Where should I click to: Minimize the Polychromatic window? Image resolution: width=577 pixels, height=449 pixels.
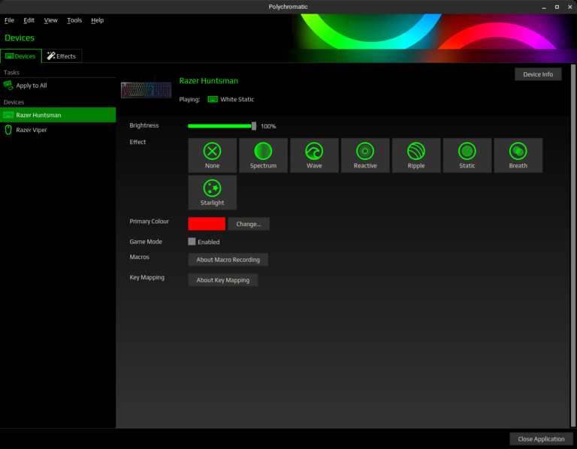544,7
